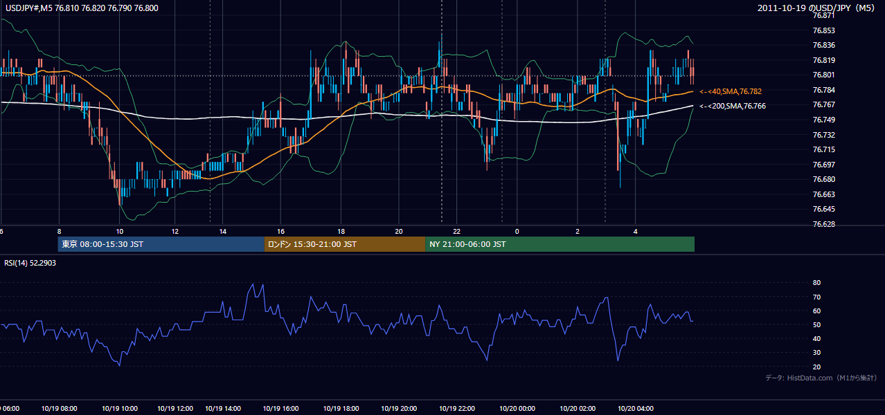Screen dimensions: 885x415
Task: Click the RSI(14) 52.2903 indicator label
Action: [30, 263]
